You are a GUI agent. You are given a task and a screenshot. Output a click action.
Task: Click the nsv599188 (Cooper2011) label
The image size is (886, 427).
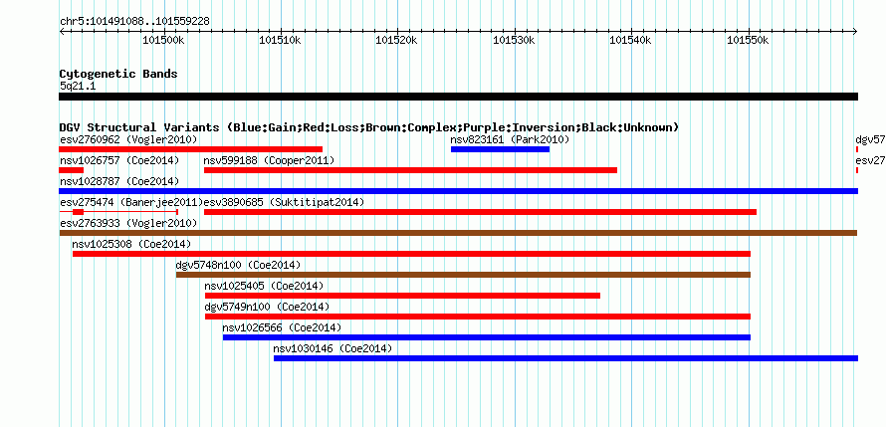(269, 160)
